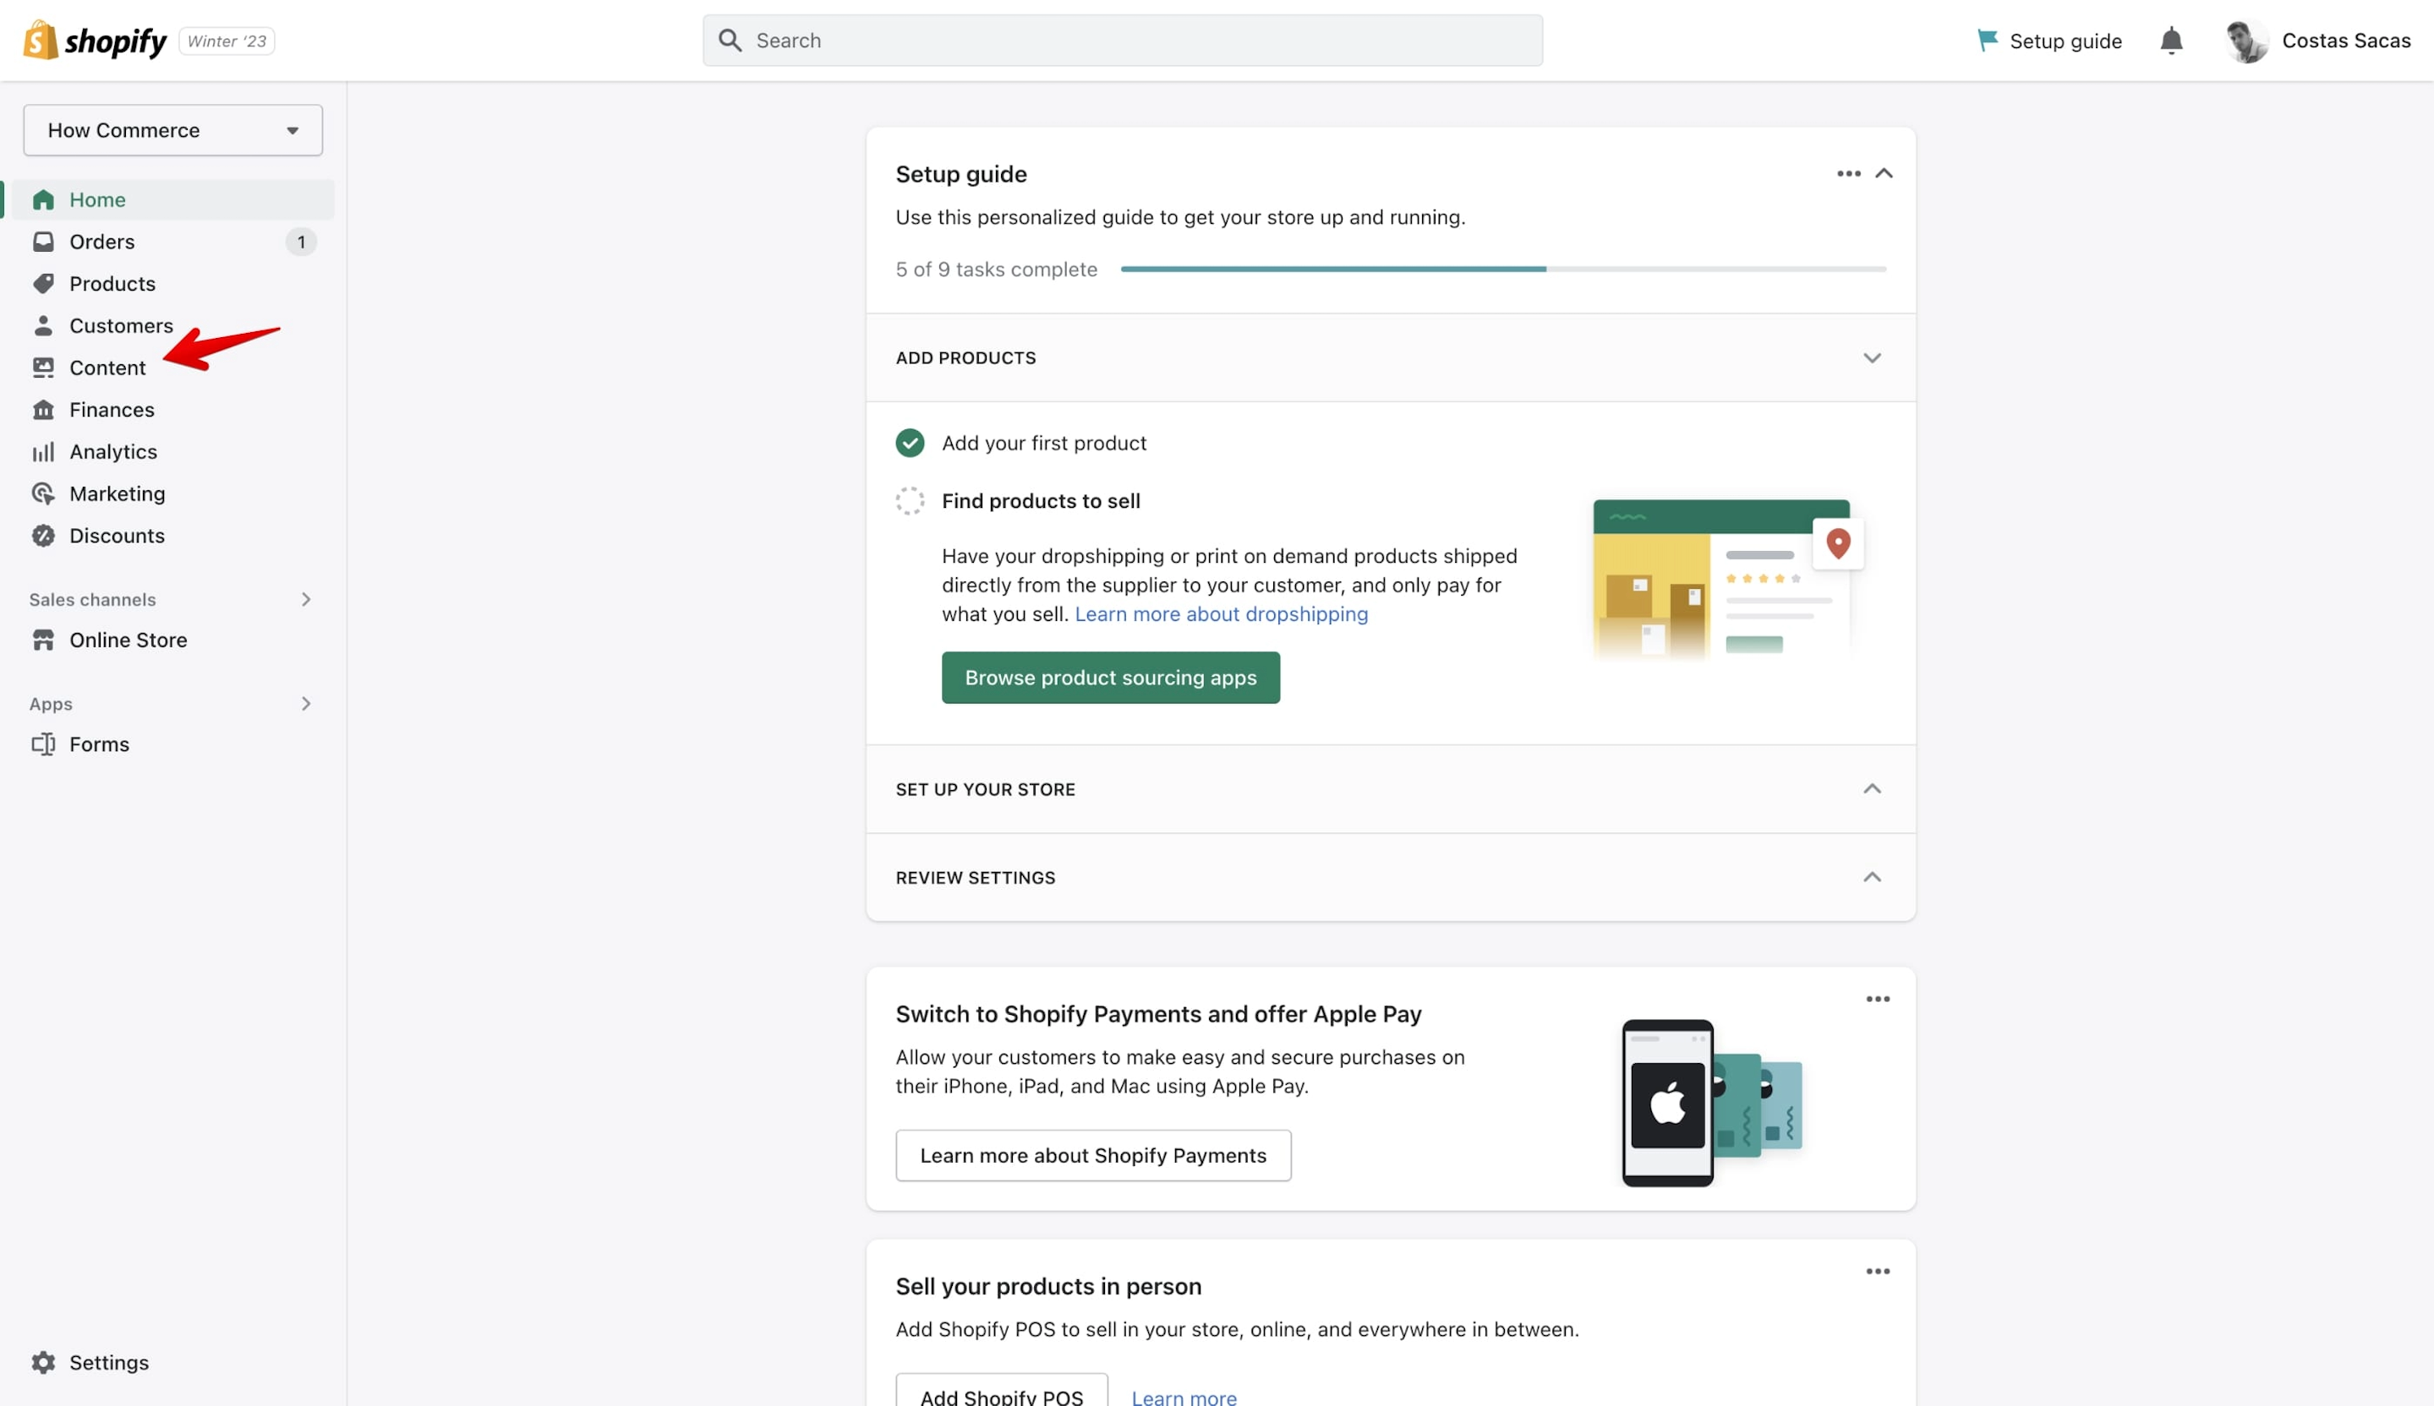Collapse the Setup guide card

[1884, 174]
